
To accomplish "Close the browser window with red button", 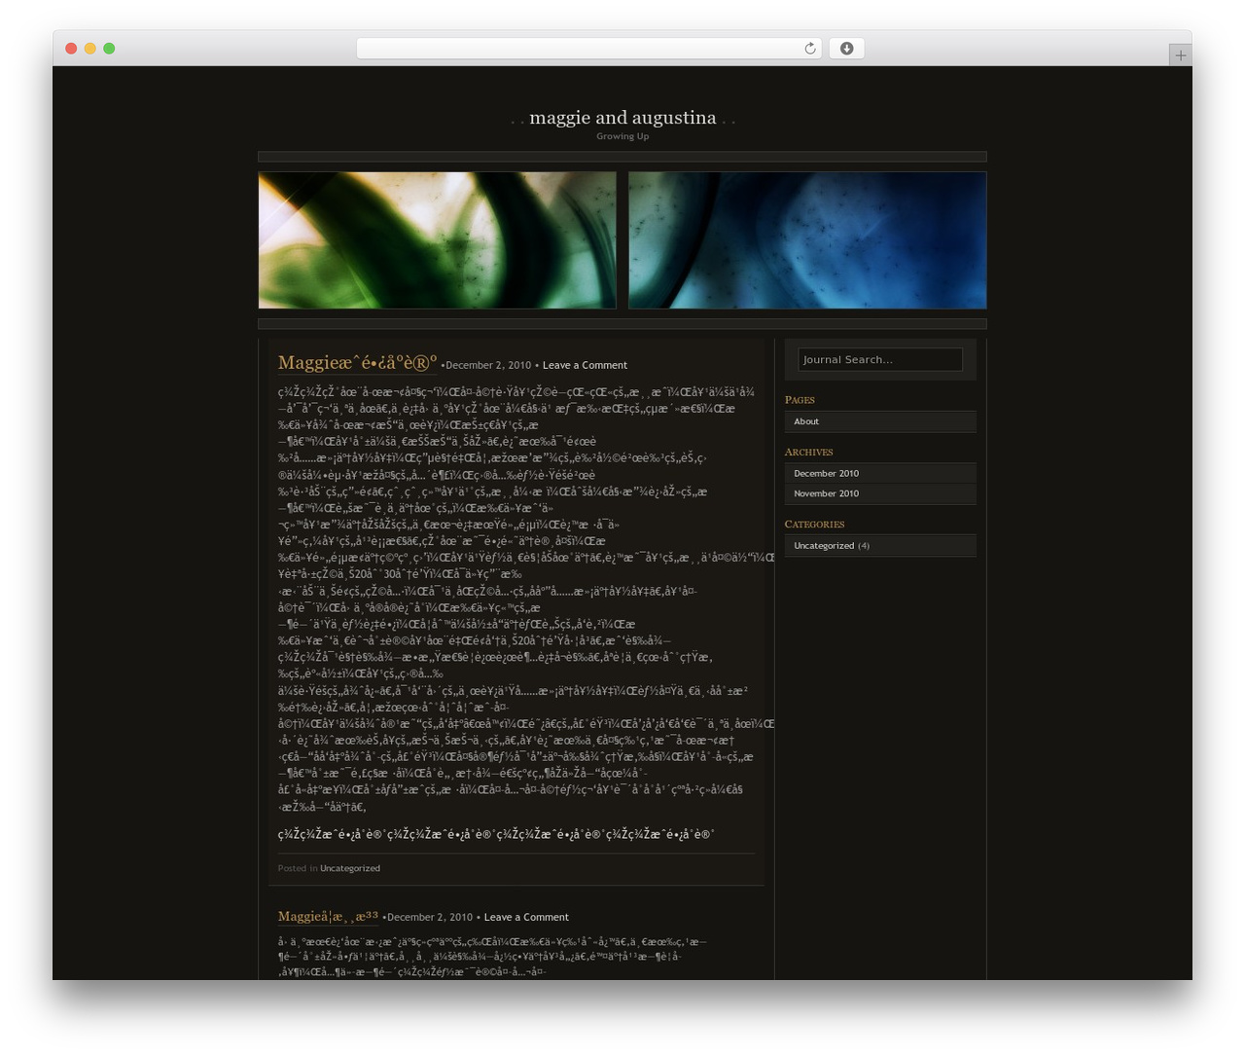I will point(71,49).
